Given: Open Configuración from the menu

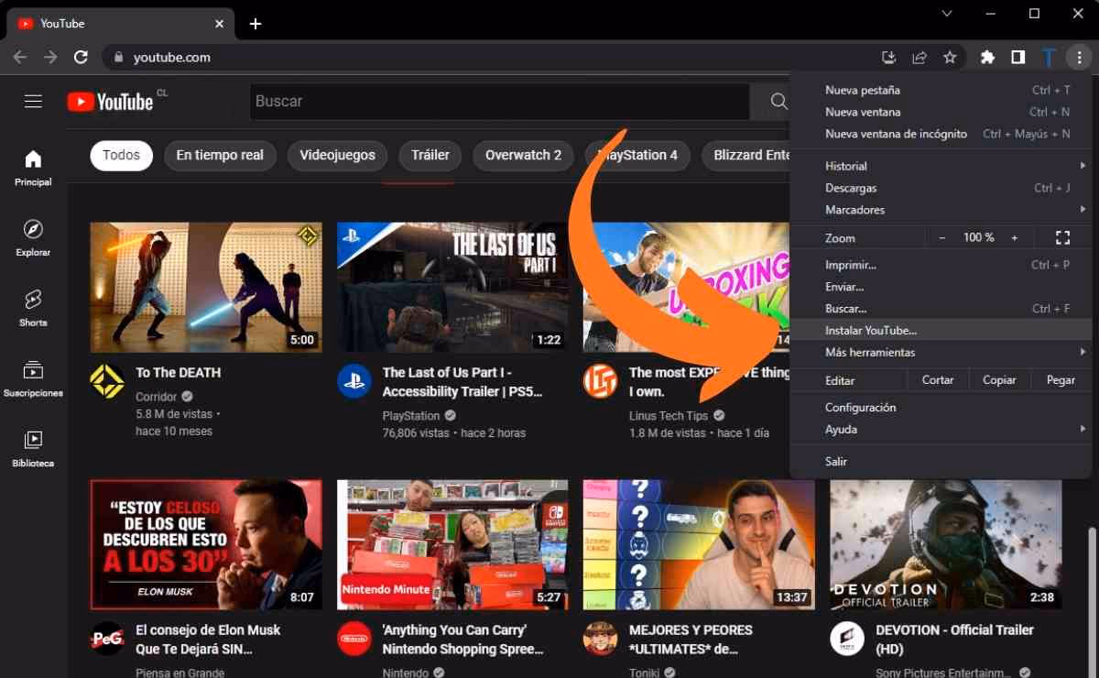Looking at the screenshot, I should 941,408.
